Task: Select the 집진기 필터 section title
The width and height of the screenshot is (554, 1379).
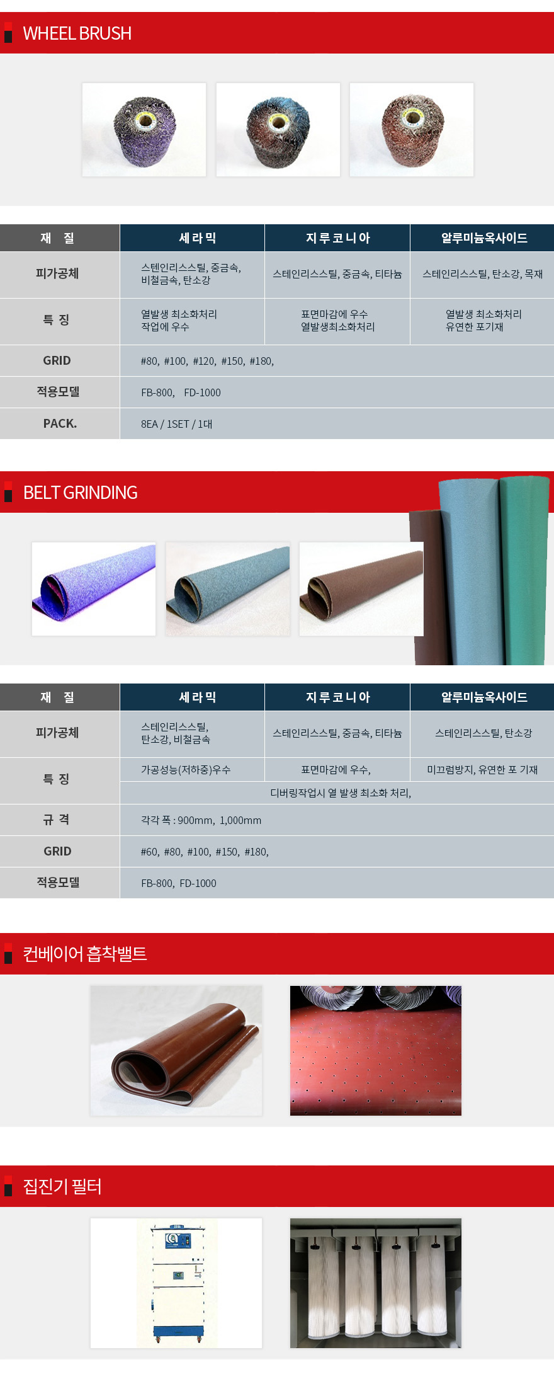Action: pyautogui.click(x=62, y=1187)
